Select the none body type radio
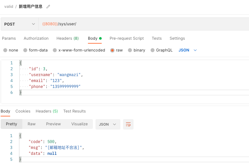249x165 pixels. pos(5,50)
